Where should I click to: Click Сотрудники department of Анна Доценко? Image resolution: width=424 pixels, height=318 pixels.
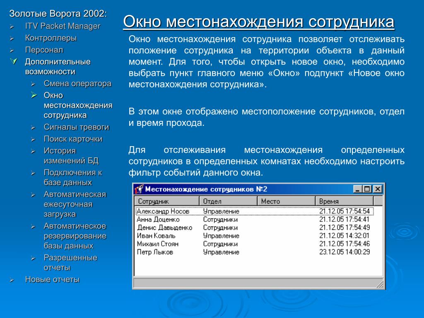(220, 219)
